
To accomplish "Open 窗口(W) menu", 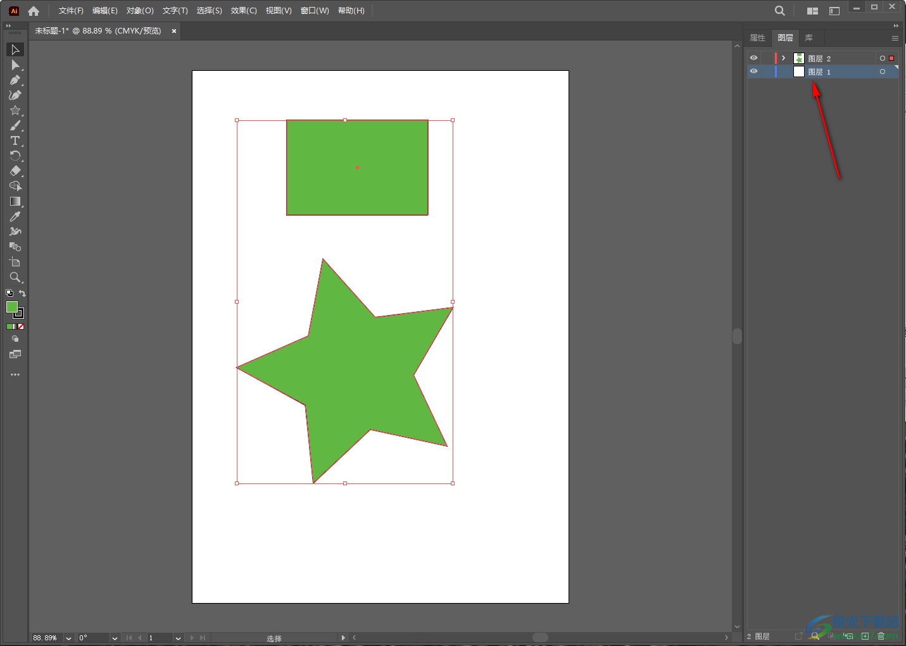I will [x=315, y=11].
